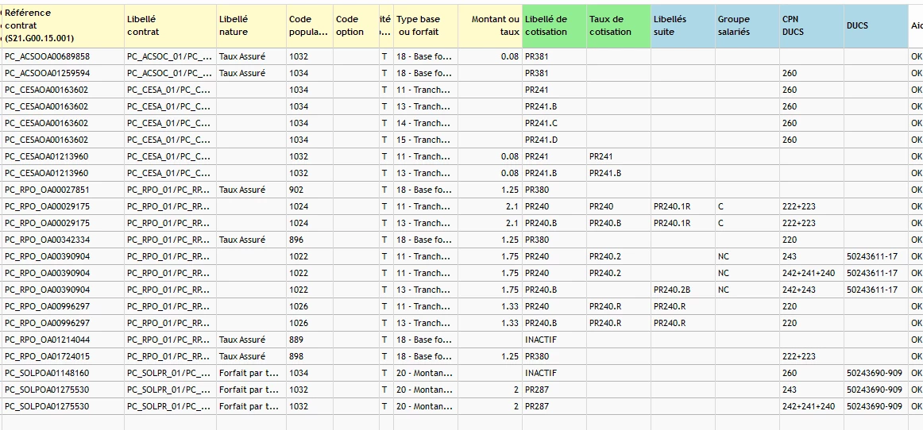Click the PR241.D cotisation cell
This screenshot has width=923, height=430.
[x=542, y=140]
